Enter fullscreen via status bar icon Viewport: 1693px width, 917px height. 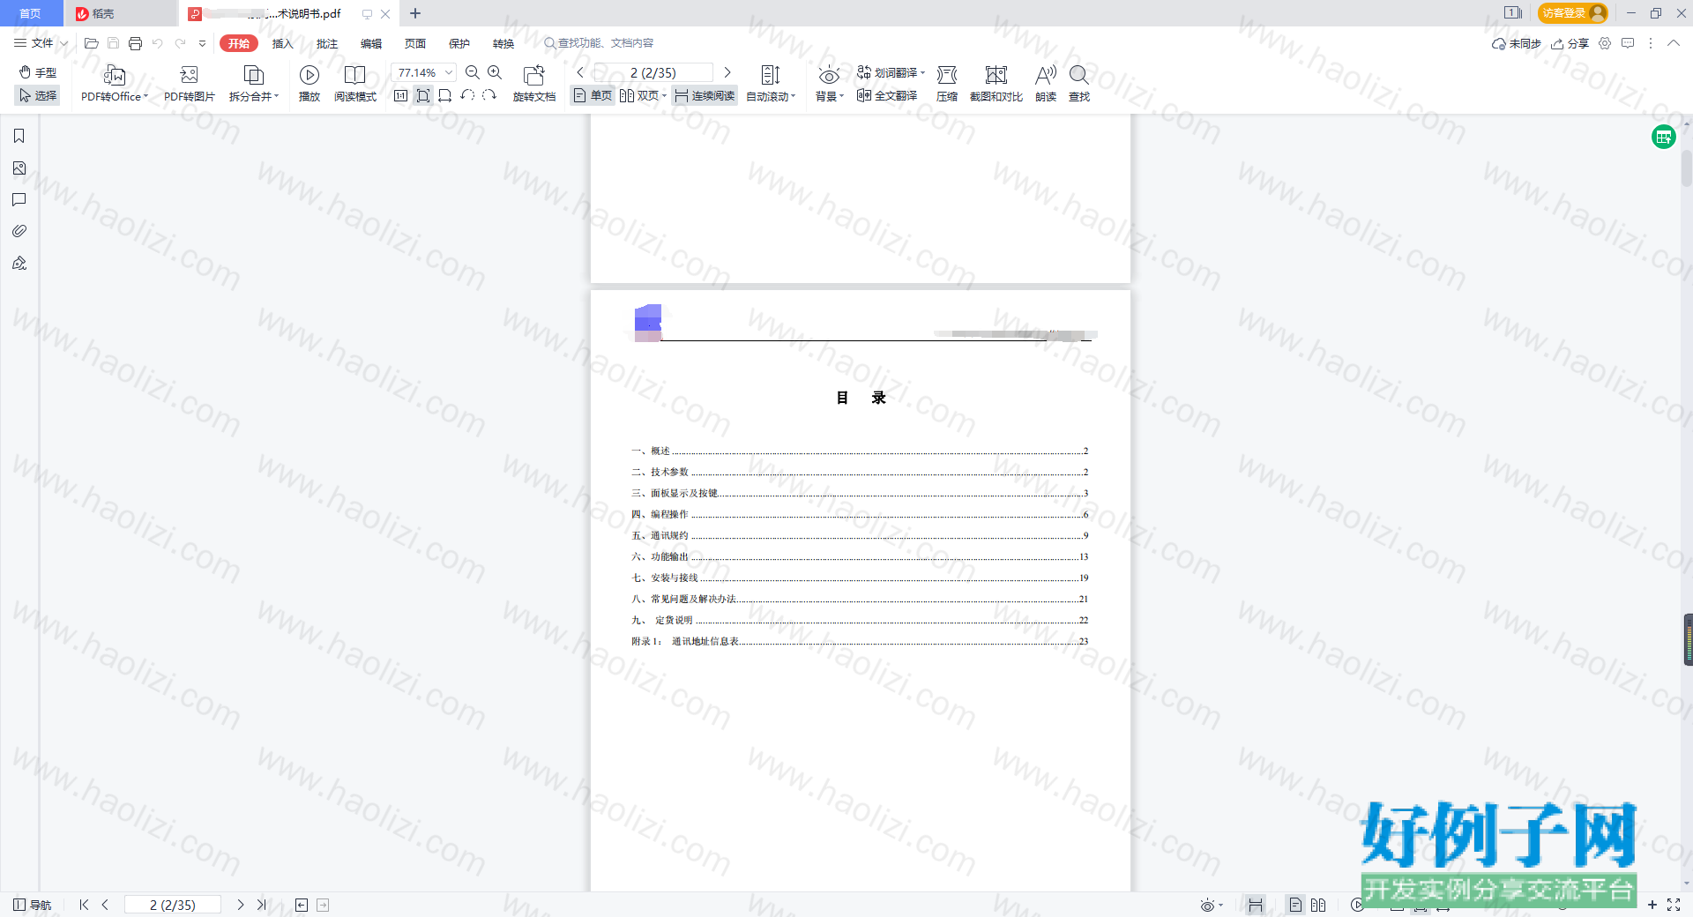tap(1674, 905)
